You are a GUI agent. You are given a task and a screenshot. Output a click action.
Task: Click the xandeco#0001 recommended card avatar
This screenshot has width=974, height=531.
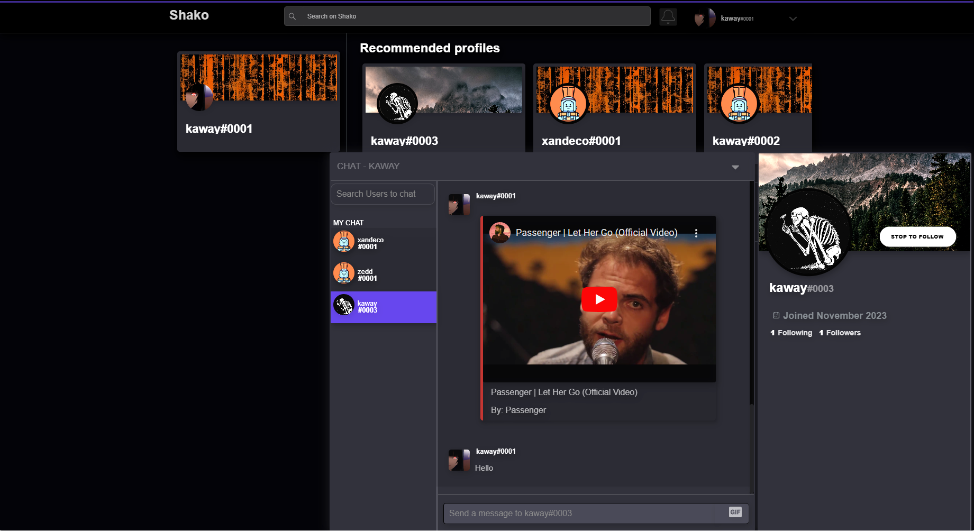(568, 104)
